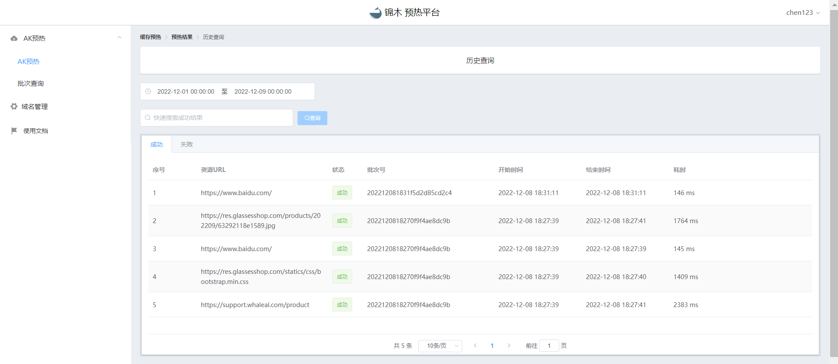Viewport: 838px width, 364px height.
Task: Click the whale logo in header
Action: click(x=375, y=13)
